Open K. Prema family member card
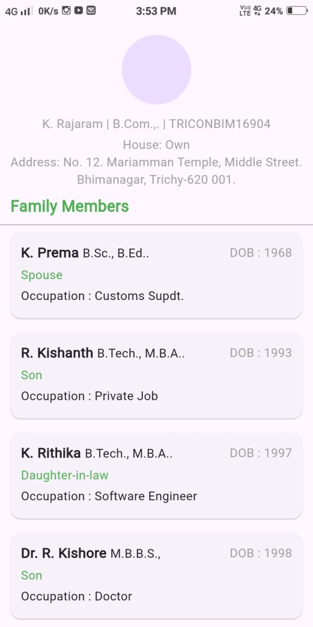The image size is (313, 627). (x=156, y=275)
